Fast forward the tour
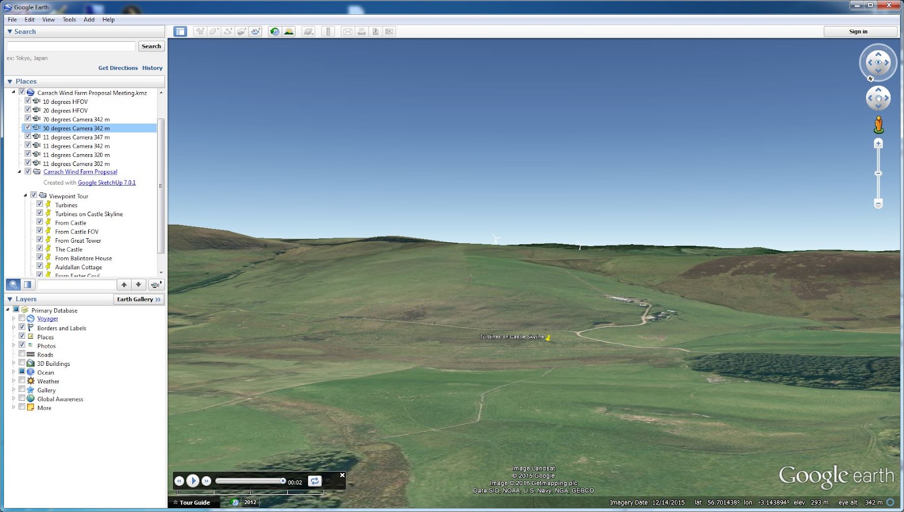The width and height of the screenshot is (904, 512). [206, 481]
